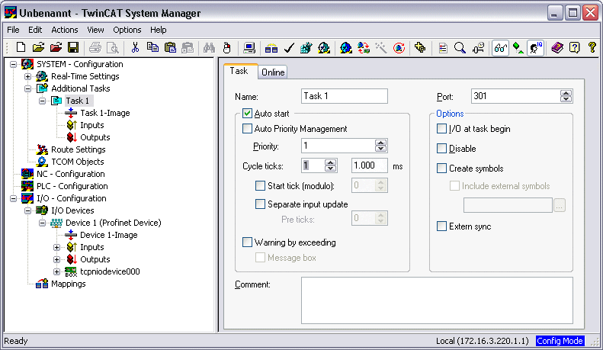
Task: Click the cycle time 1.000 ms field
Action: (369, 165)
